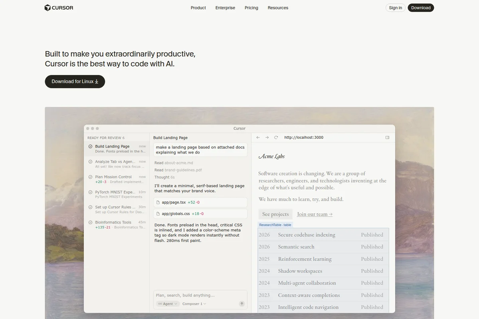Click the file icon beside app/globals.css
The height and width of the screenshot is (319, 479).
pyautogui.click(x=158, y=214)
